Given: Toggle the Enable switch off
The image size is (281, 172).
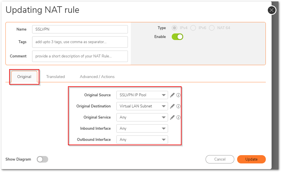Looking at the screenshot, I should click(177, 37).
